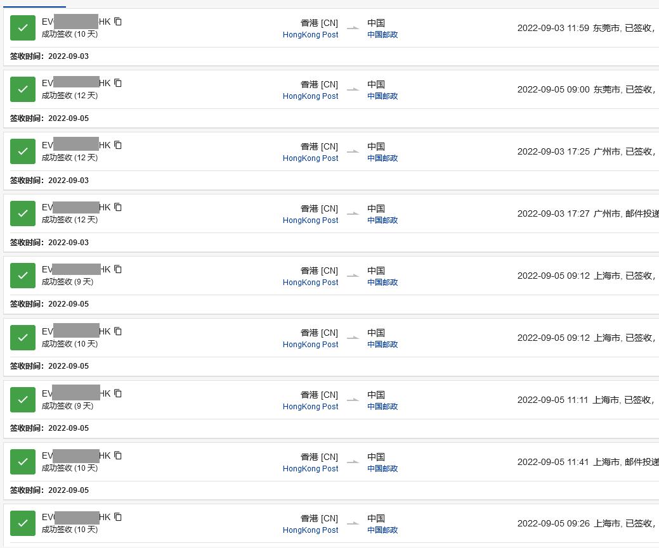
Task: Expand tracking details for 2022-09-03 11:59 东莞市 event
Action: click(585, 29)
